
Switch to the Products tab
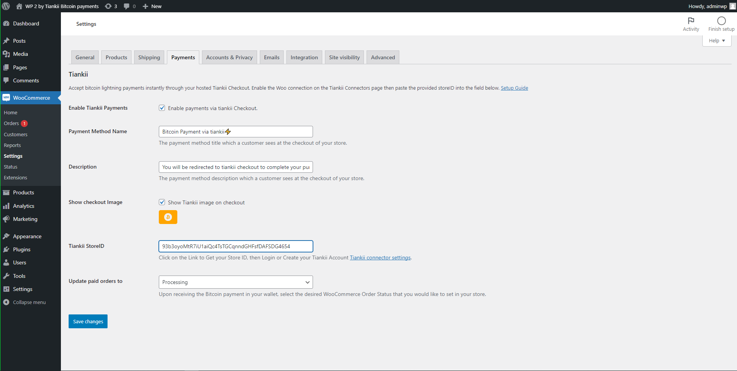click(116, 57)
